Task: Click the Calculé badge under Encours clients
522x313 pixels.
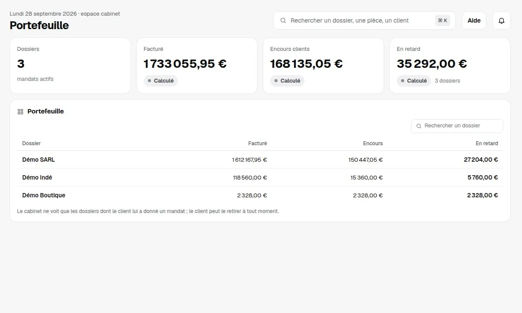Action: coord(287,81)
